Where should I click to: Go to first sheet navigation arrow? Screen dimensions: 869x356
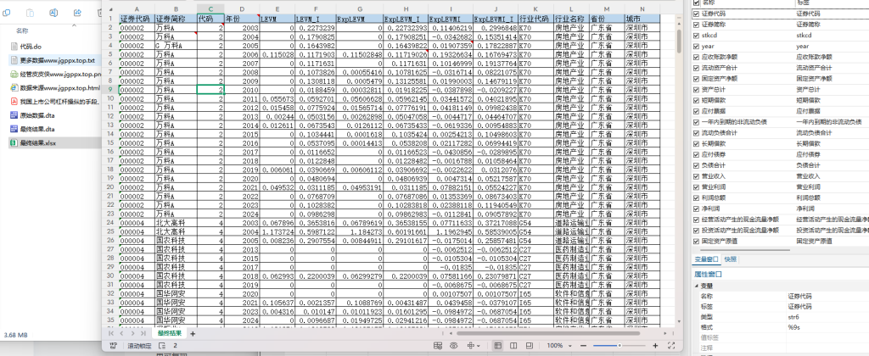[112, 333]
